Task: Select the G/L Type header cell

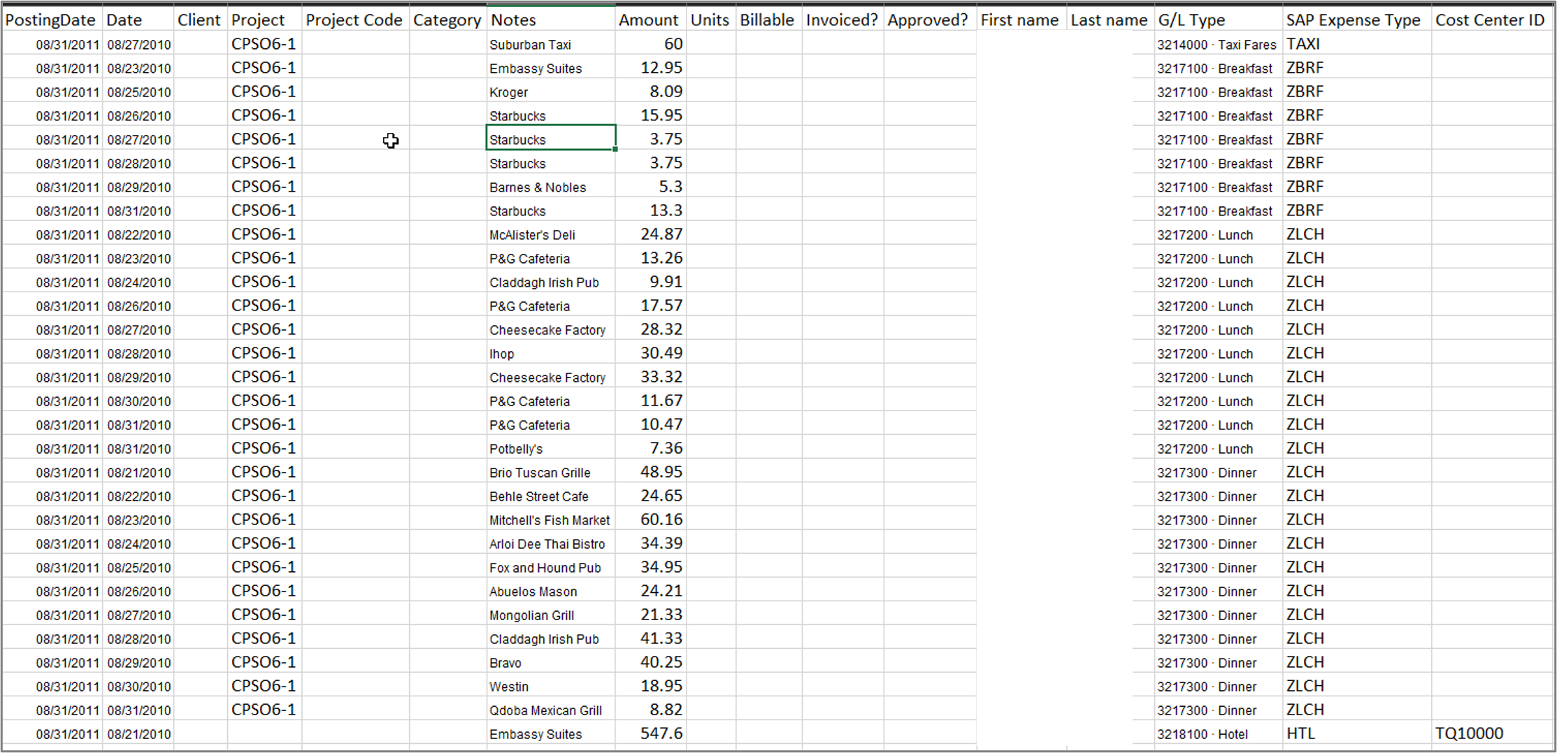Action: 1219,20
